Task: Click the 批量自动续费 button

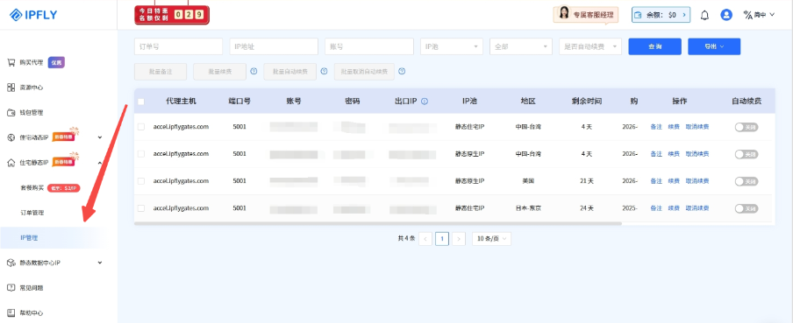Action: [289, 72]
